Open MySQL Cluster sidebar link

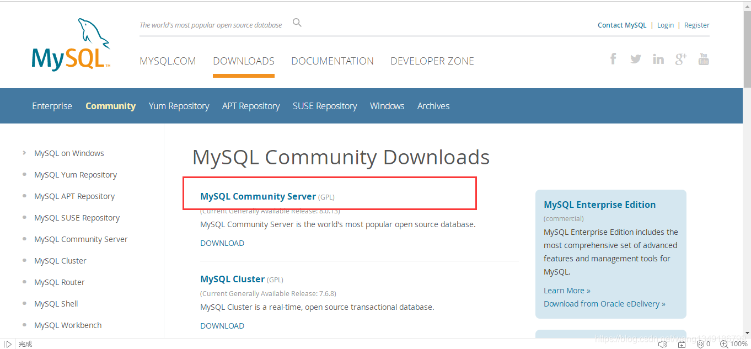click(x=60, y=261)
